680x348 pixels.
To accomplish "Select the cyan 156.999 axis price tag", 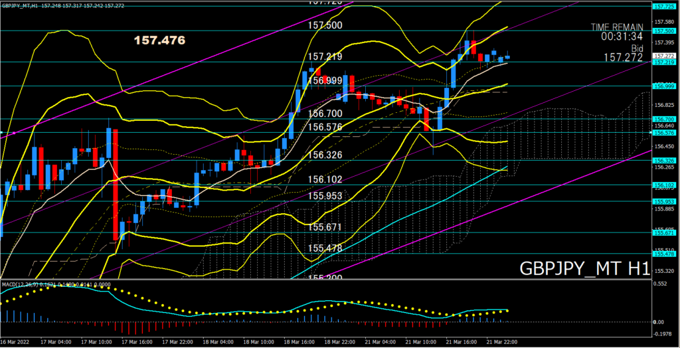I will [663, 86].
